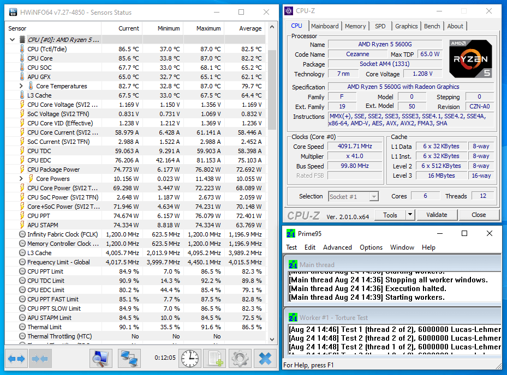The height and width of the screenshot is (375, 507).
Task: Click the Validate button in CPU-Z
Action: (437, 215)
